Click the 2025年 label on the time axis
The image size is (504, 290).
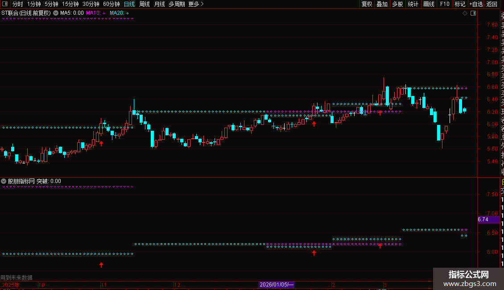(x=10, y=285)
